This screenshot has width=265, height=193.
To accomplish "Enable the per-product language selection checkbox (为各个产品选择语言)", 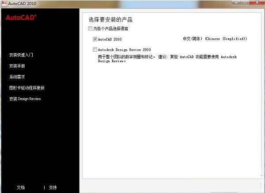I will 90,28.
